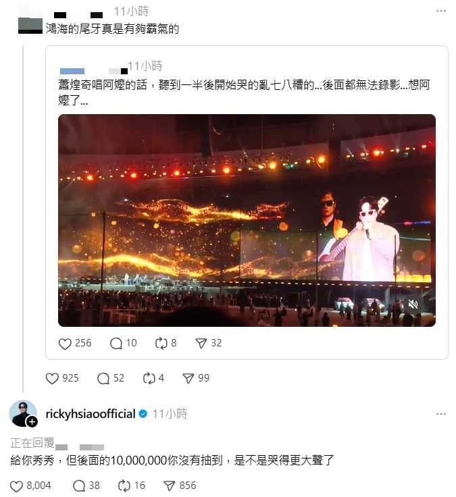Share rickyhsiaoofficial's reply showing 856 shares
Image resolution: width=456 pixels, height=497 pixels.
click(x=169, y=486)
